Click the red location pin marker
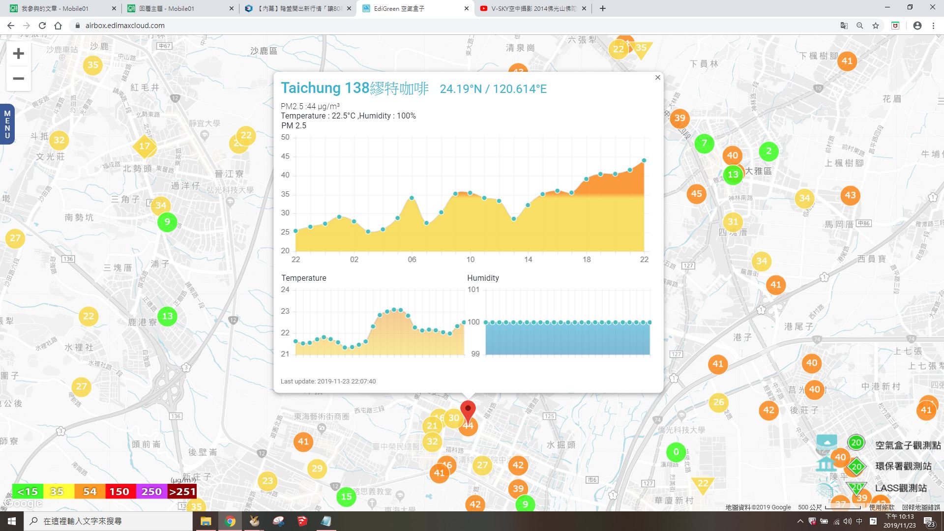Image resolution: width=944 pixels, height=531 pixels. coord(468,411)
